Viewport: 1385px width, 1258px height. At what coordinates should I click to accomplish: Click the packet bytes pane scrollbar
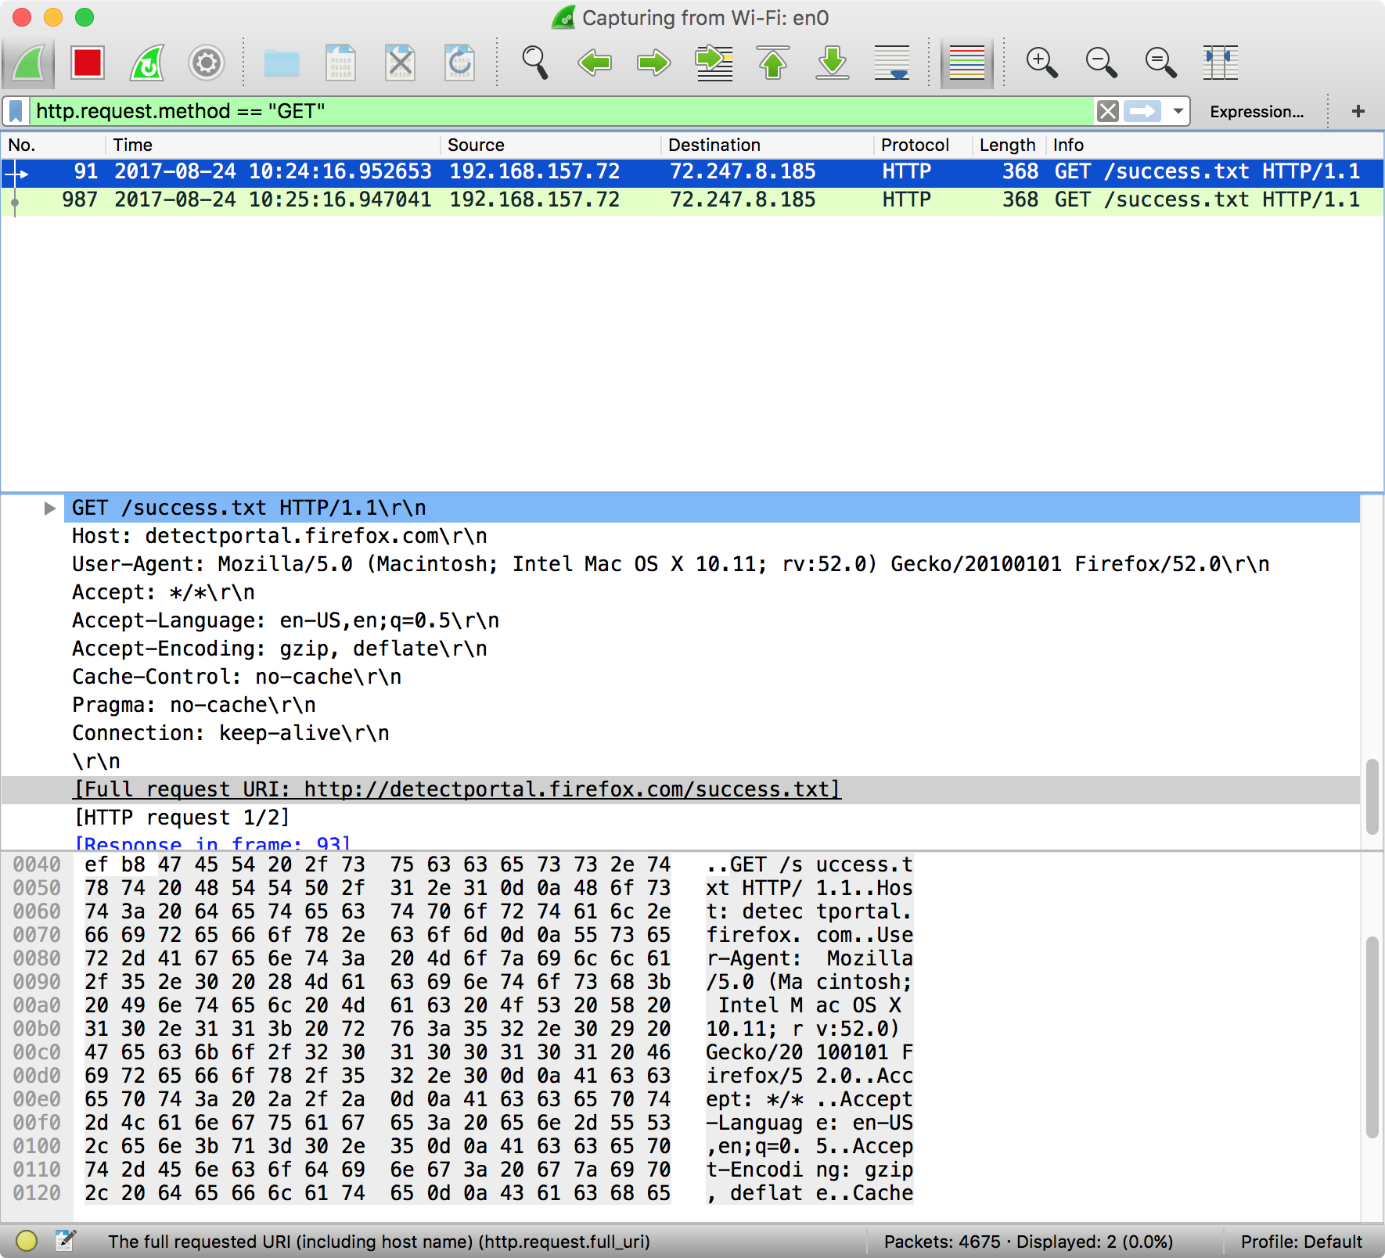point(1372,1037)
